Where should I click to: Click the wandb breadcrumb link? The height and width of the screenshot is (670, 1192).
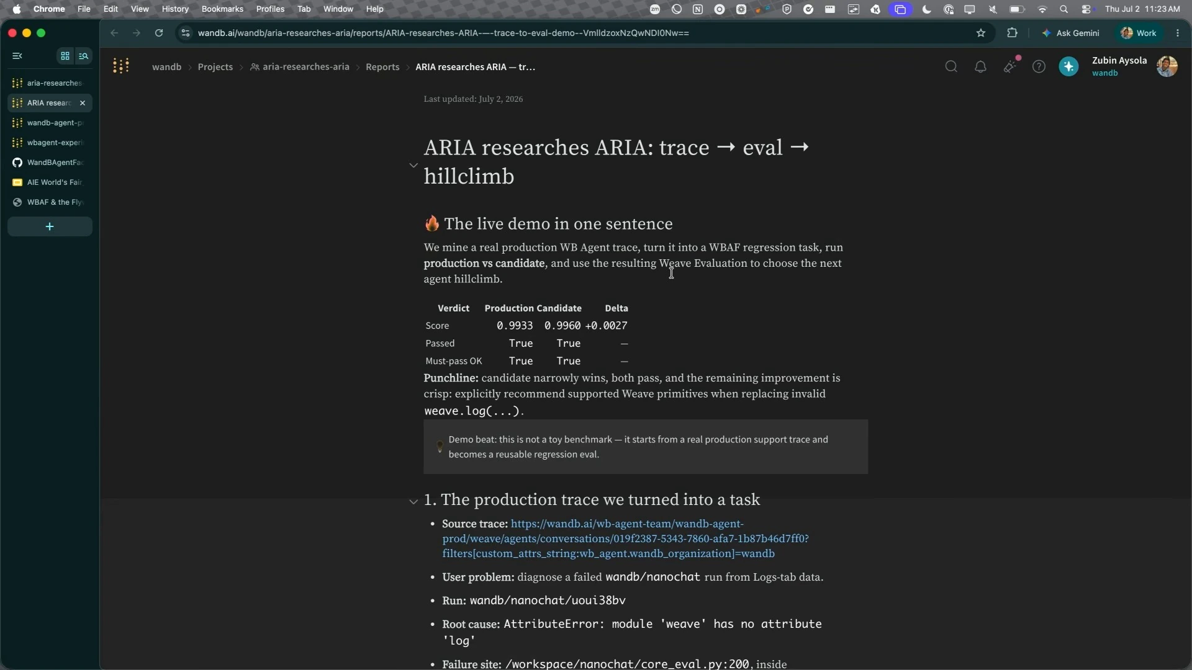166,67
